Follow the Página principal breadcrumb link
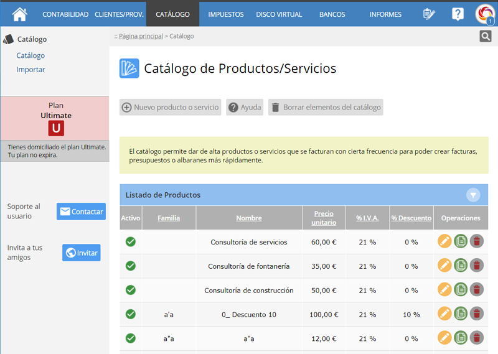 [x=141, y=36]
